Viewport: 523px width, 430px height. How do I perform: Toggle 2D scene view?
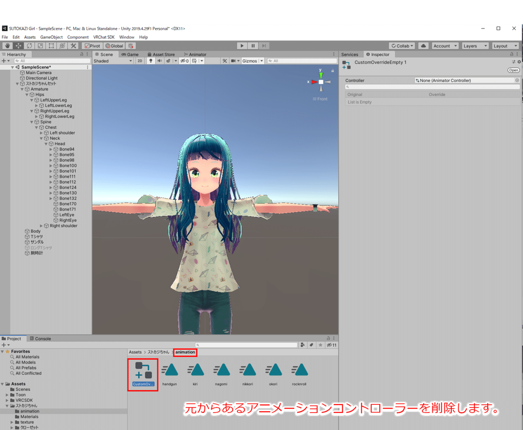140,61
